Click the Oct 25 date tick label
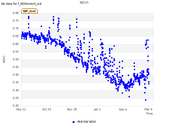169x127 pixels. 46,109
